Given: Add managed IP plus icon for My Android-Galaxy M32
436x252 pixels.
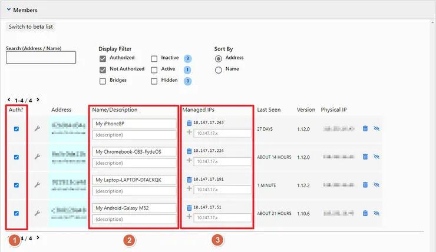Looking at the screenshot, I should pyautogui.click(x=189, y=217).
